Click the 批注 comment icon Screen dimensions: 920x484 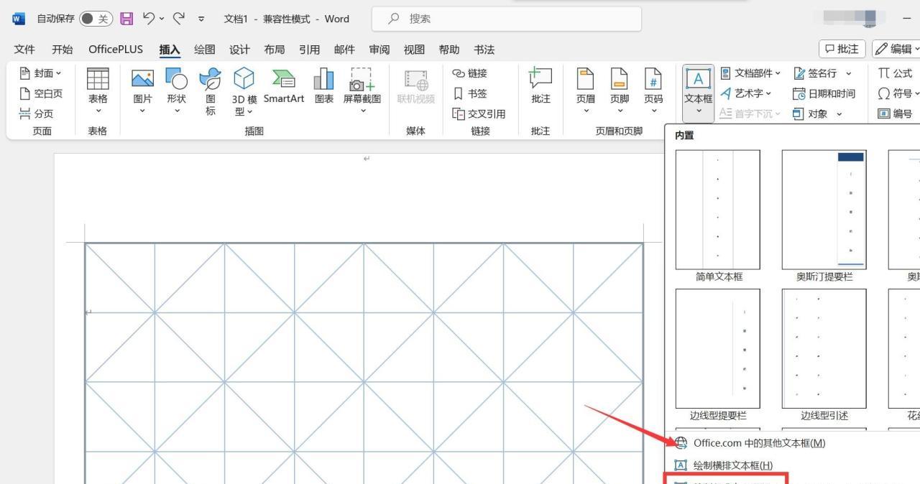(x=540, y=86)
